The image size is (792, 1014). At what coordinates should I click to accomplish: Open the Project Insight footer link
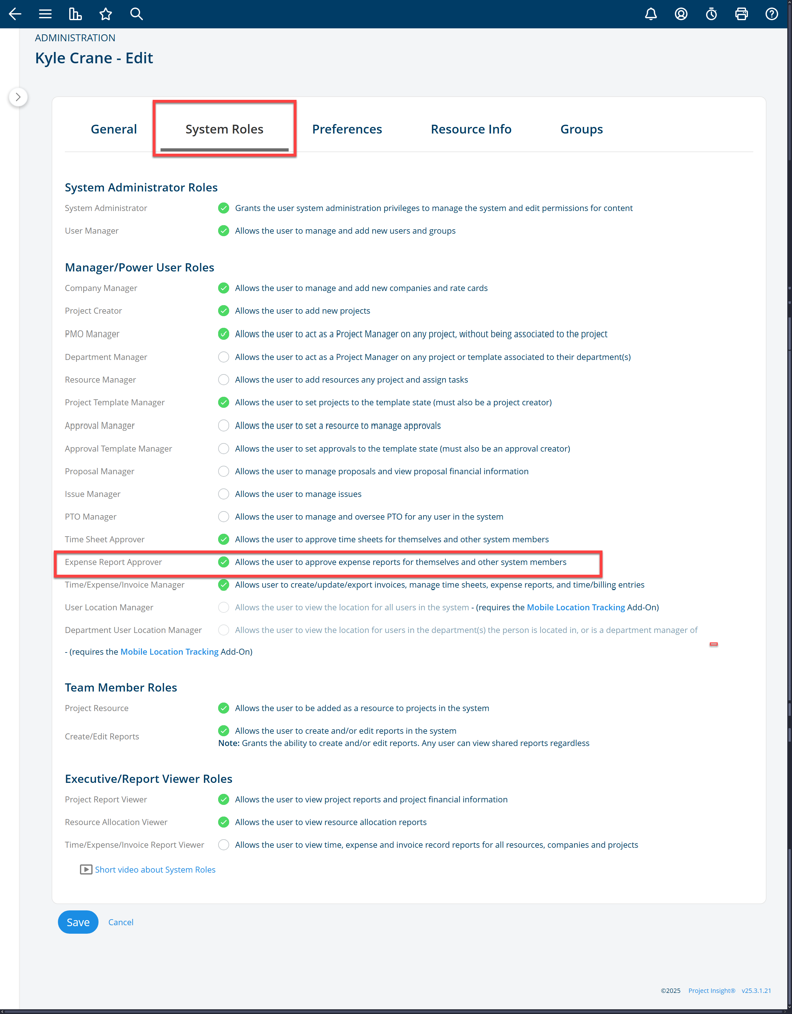pos(712,990)
